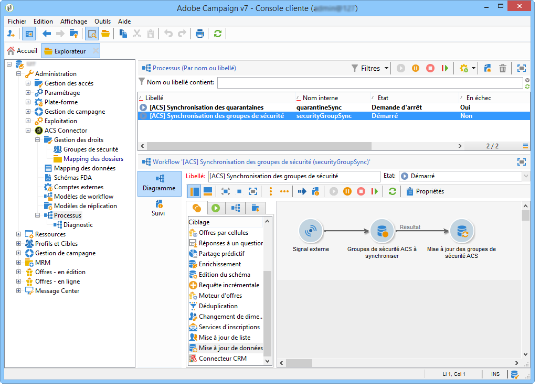The width and height of the screenshot is (540, 390).
Task: Toggle the left palette layout button
Action: pos(194,191)
